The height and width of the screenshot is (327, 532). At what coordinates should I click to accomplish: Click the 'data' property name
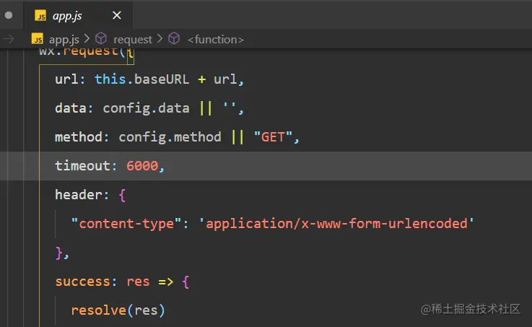click(x=71, y=108)
